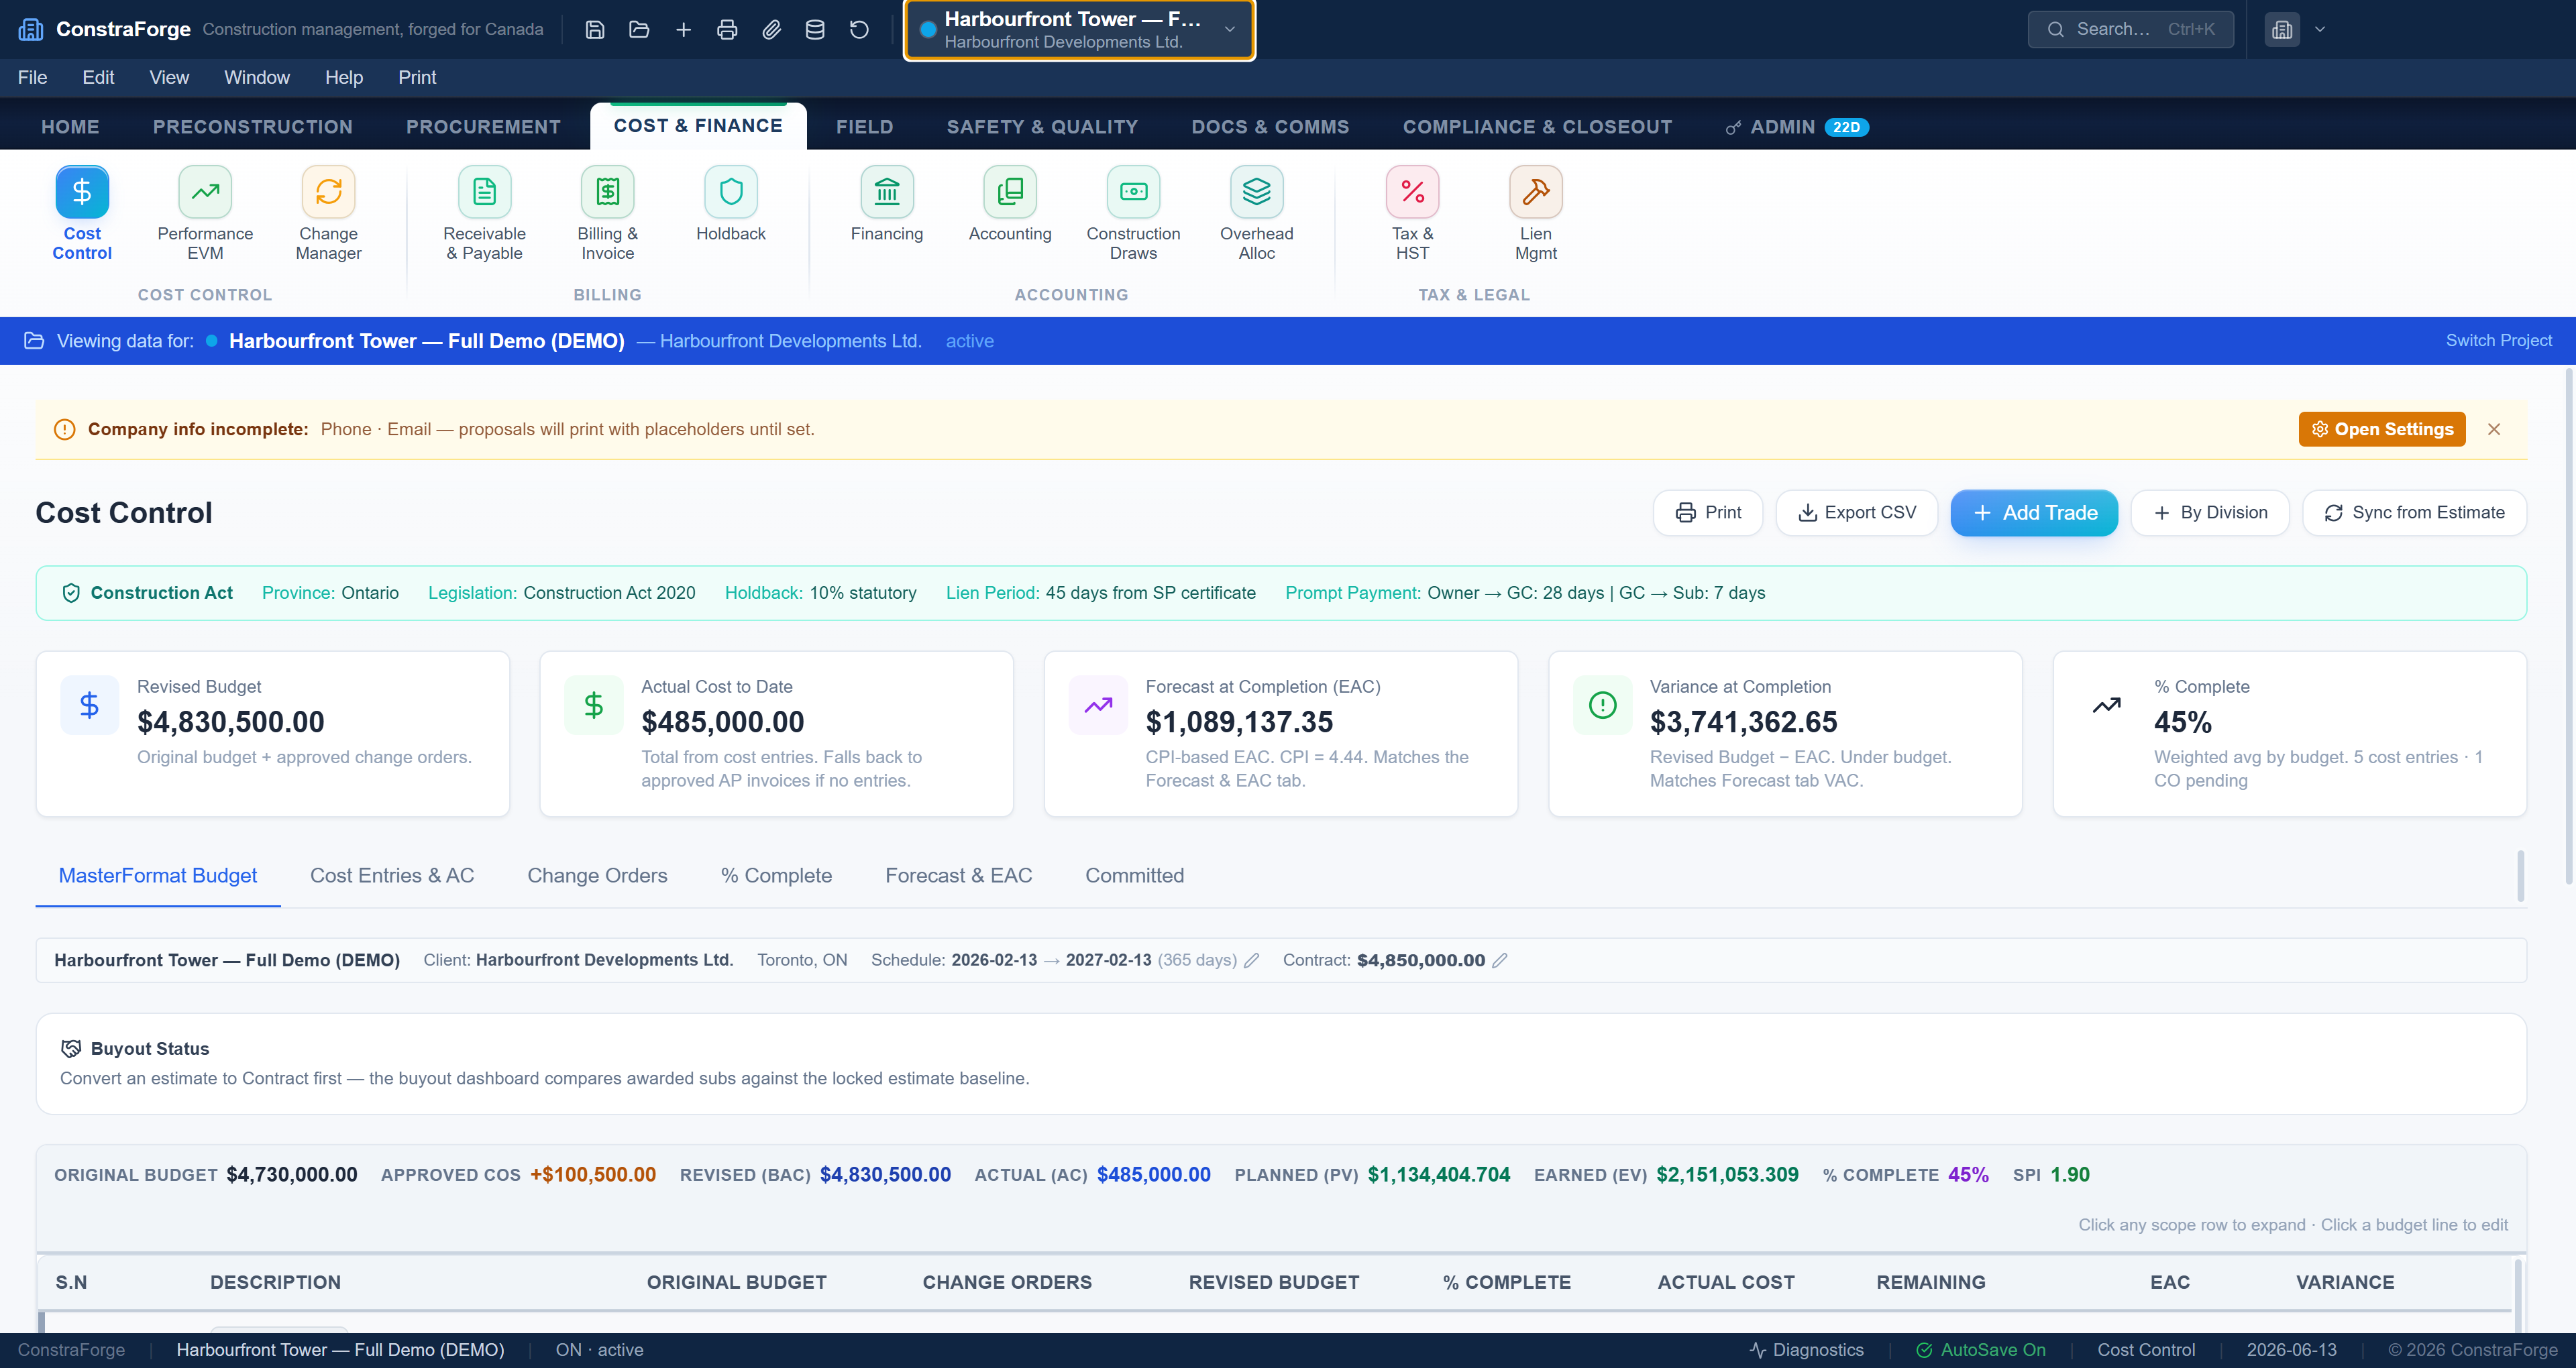Switch to the PROCUREMENT tab
The image size is (2576, 1368).
coord(483,127)
